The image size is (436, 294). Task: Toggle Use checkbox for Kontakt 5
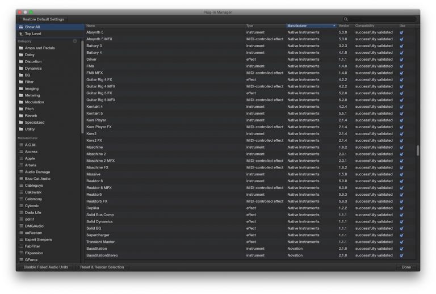pyautogui.click(x=401, y=114)
